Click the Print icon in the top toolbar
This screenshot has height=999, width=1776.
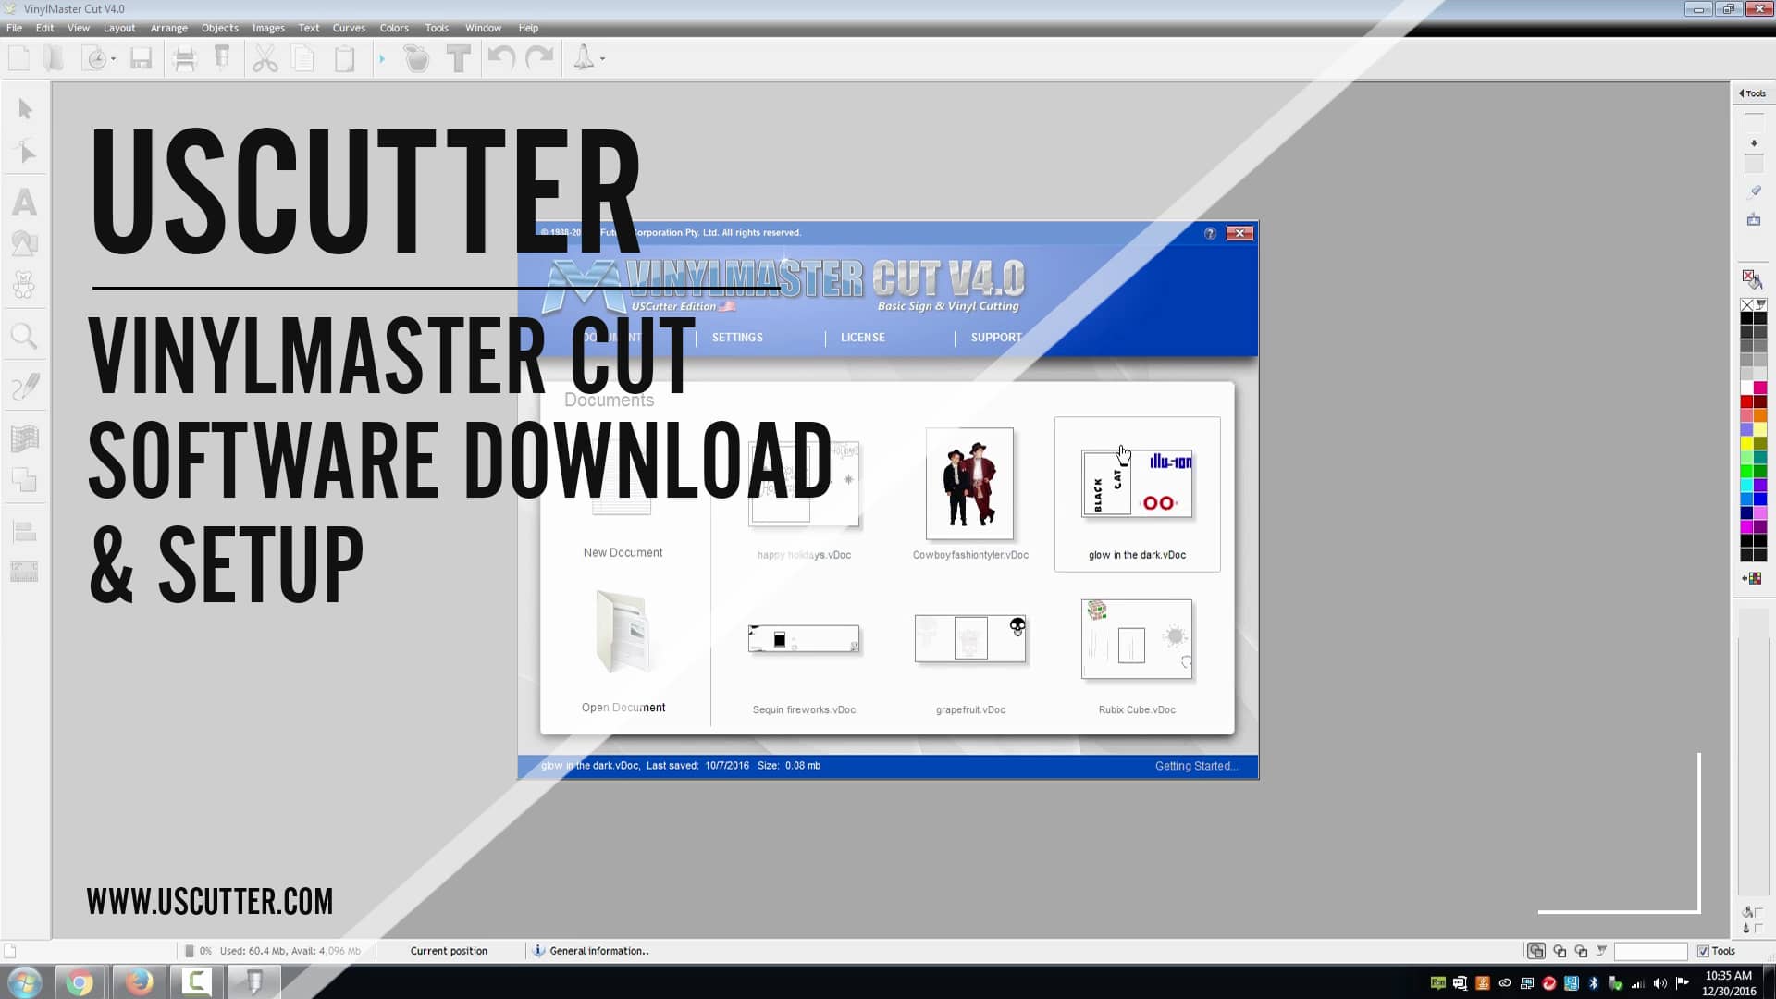coord(183,58)
